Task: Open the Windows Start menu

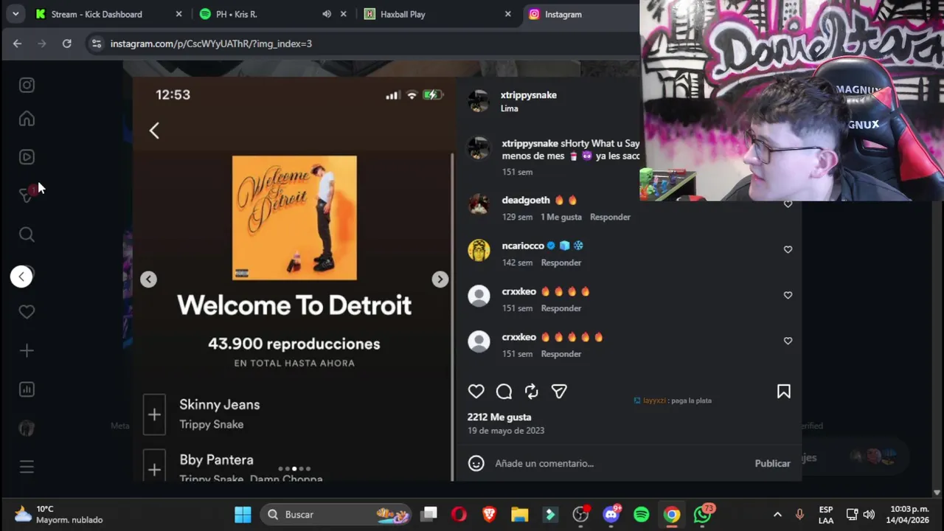Action: pos(243,514)
